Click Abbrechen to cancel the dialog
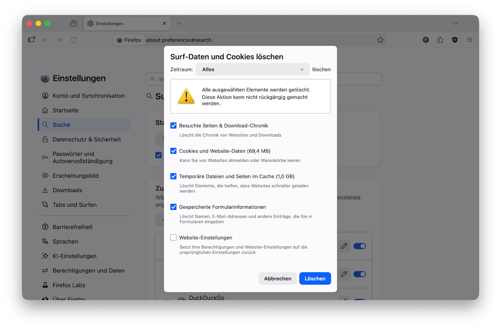Screen dimensions: 501x329 [278, 278]
